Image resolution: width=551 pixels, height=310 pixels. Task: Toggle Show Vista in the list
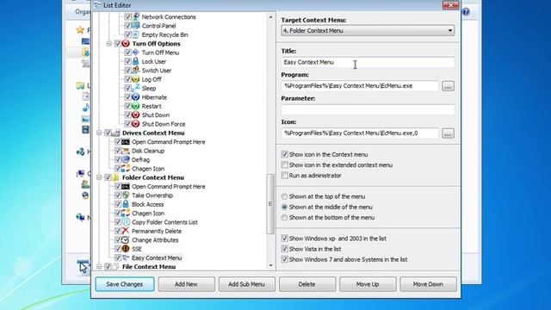pos(285,249)
